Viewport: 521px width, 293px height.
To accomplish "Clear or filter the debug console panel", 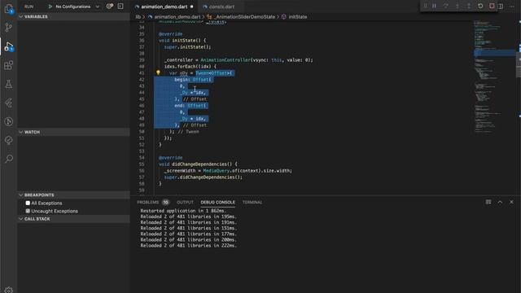I will pos(488,202).
